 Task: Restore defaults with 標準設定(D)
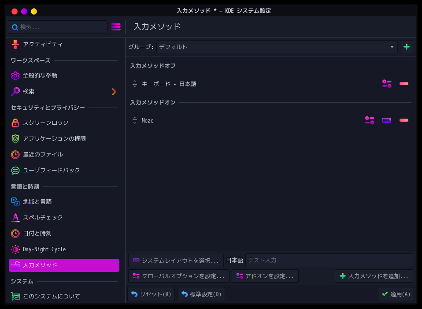point(201,294)
